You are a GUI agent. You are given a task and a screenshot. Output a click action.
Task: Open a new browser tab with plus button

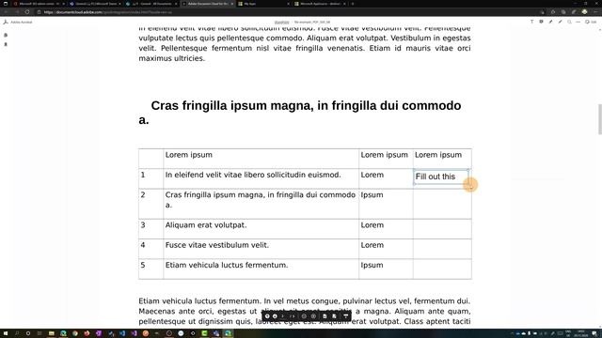click(353, 4)
